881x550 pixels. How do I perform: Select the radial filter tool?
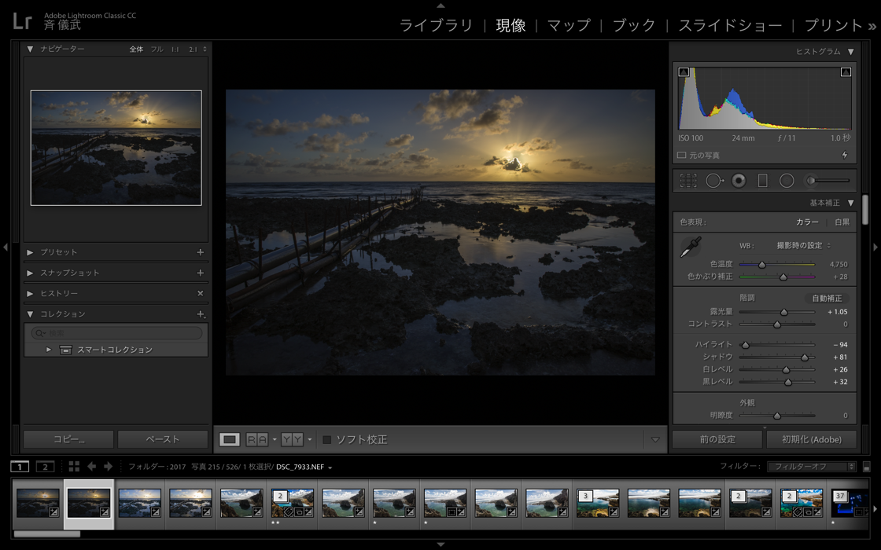[787, 181]
